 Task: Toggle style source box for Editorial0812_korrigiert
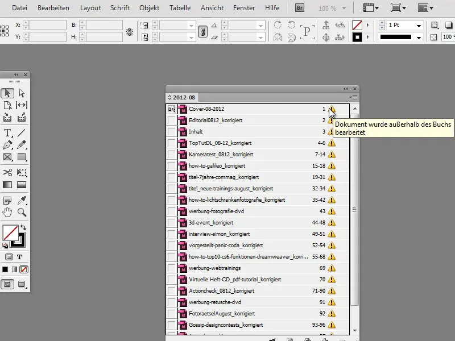(x=172, y=120)
